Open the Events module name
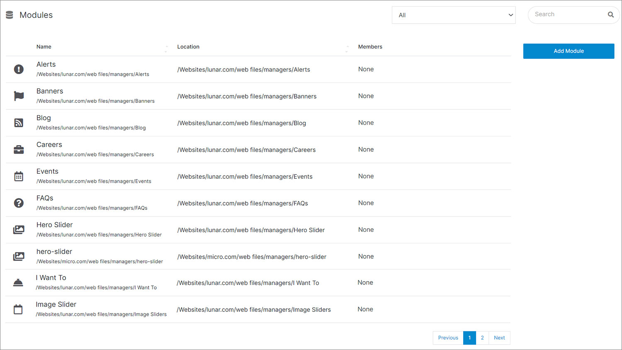 pos(47,171)
